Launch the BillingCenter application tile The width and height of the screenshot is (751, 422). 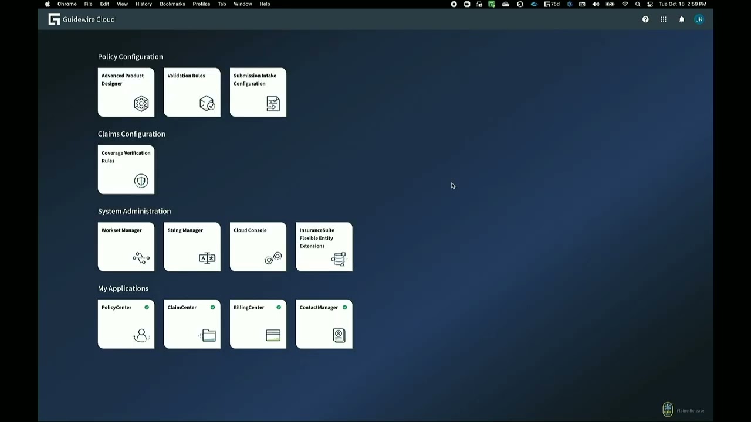[258, 324]
